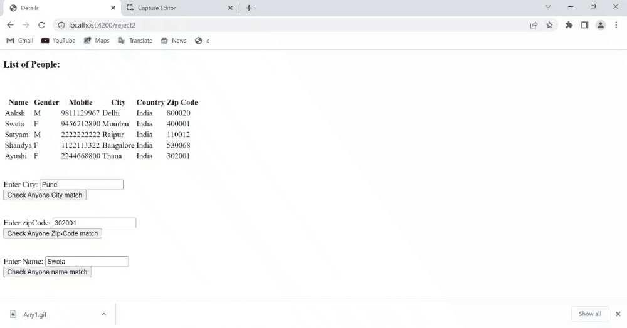Click Check Anyone City match button

tap(45, 195)
